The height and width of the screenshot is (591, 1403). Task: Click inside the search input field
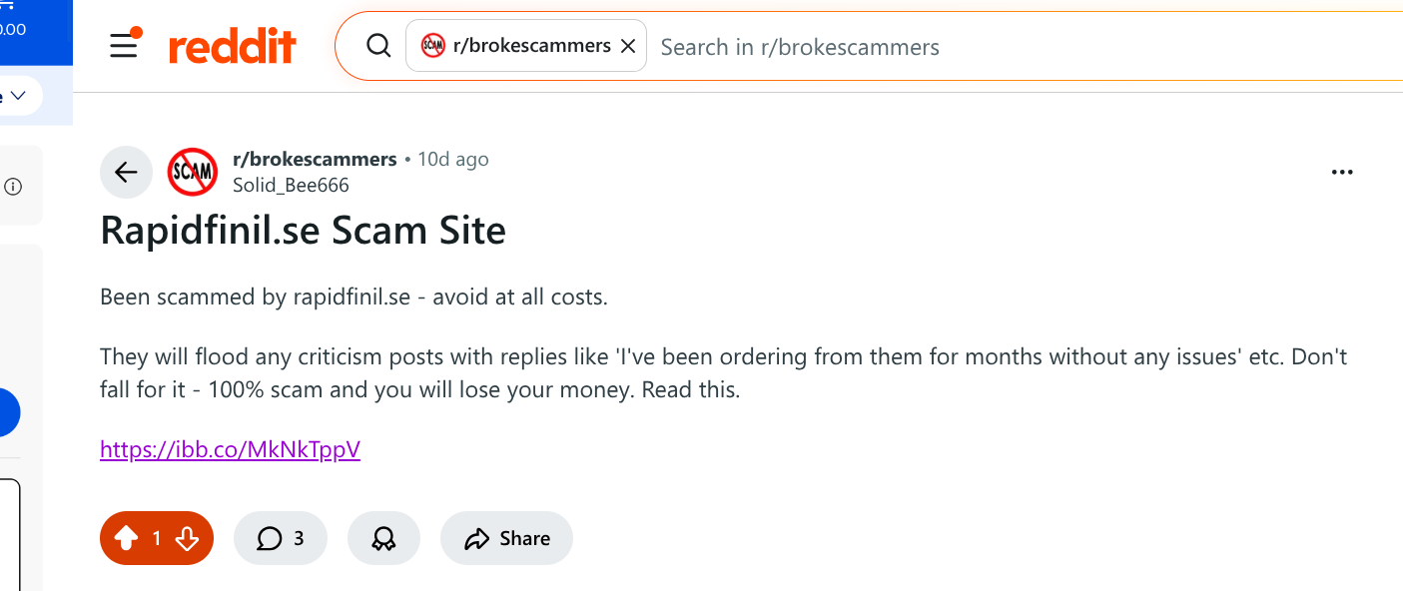[x=799, y=46]
